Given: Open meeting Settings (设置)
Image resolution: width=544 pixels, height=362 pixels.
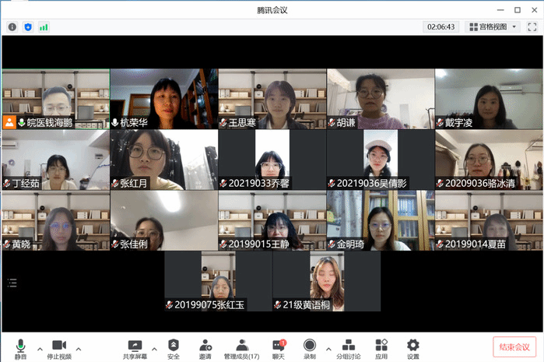Looking at the screenshot, I should tap(412, 347).
